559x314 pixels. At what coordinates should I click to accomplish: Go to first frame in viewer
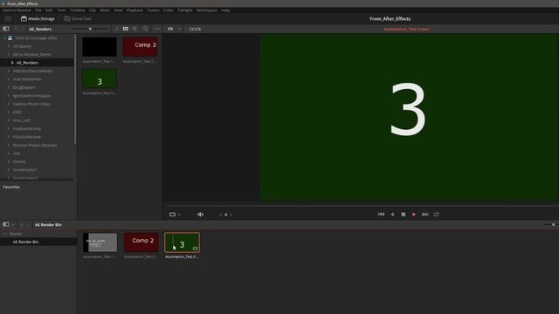[381, 215]
